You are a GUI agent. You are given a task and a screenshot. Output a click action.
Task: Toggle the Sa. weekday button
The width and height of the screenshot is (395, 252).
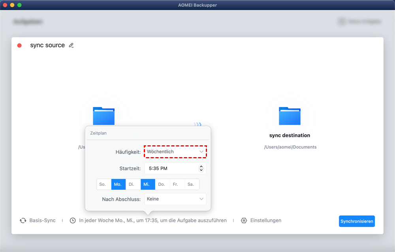click(192, 184)
